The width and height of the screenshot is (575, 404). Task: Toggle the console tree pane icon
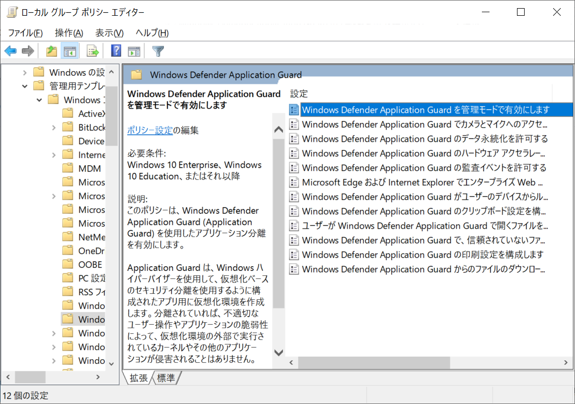tap(70, 51)
